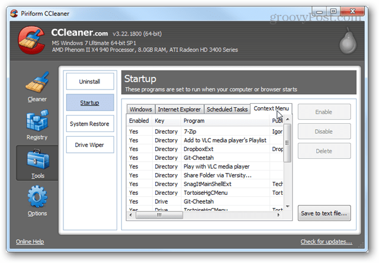Sort by the Program column header
This screenshot has height=263, width=379.
[x=225, y=121]
